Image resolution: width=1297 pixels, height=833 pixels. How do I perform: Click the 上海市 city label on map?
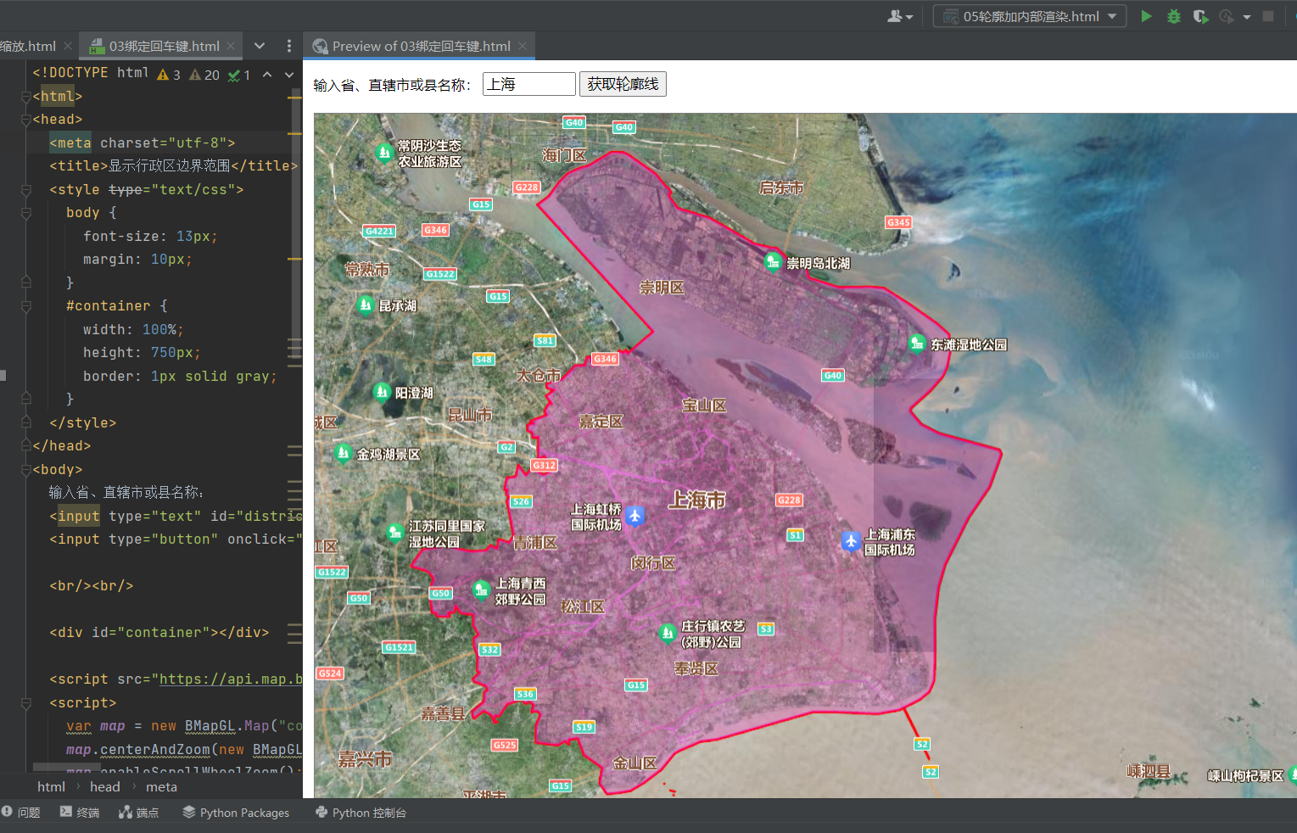(x=696, y=500)
